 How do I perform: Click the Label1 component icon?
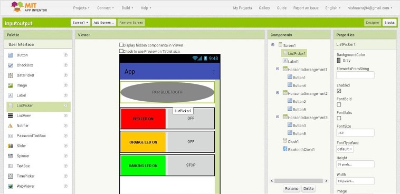point(285,61)
